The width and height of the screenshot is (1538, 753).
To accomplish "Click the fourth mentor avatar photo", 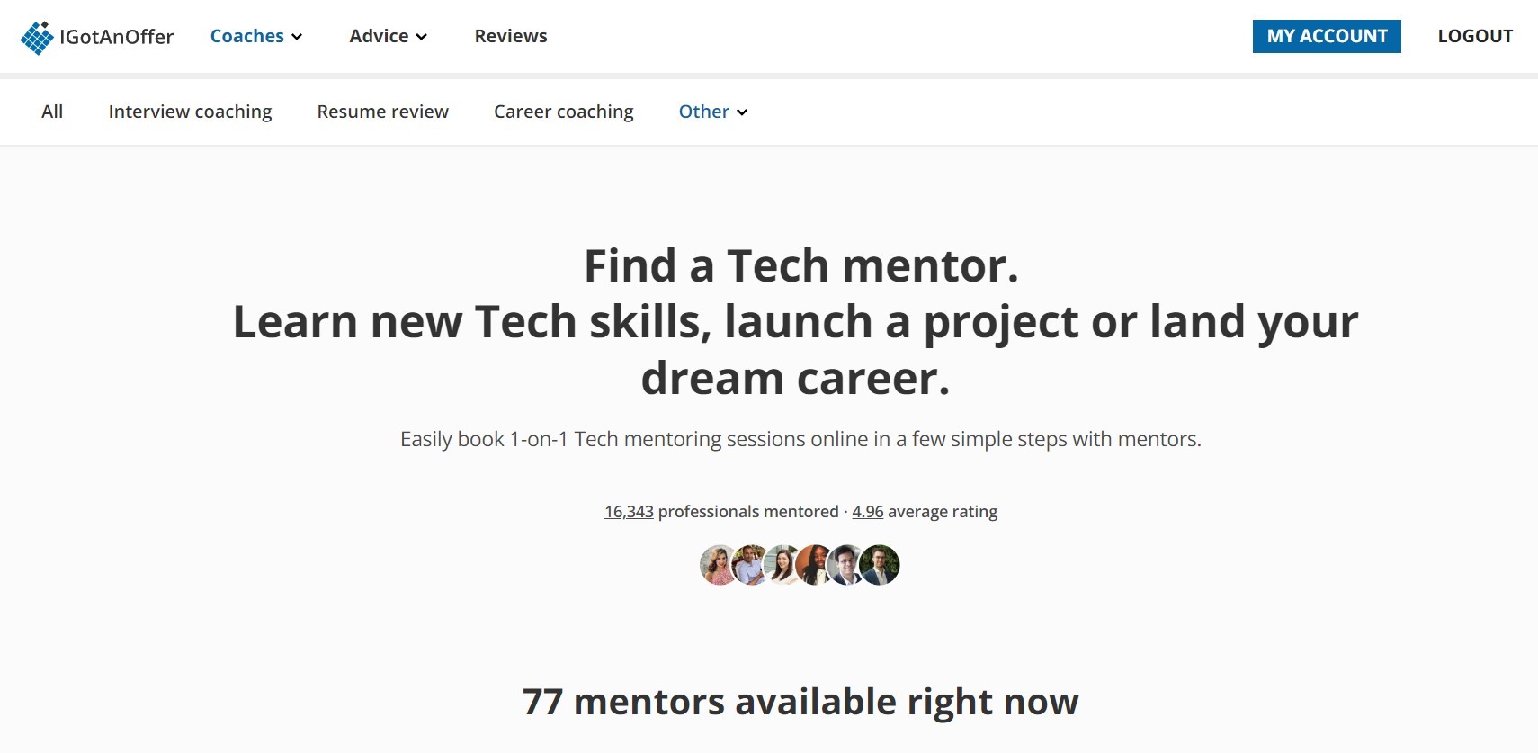I will (815, 565).
